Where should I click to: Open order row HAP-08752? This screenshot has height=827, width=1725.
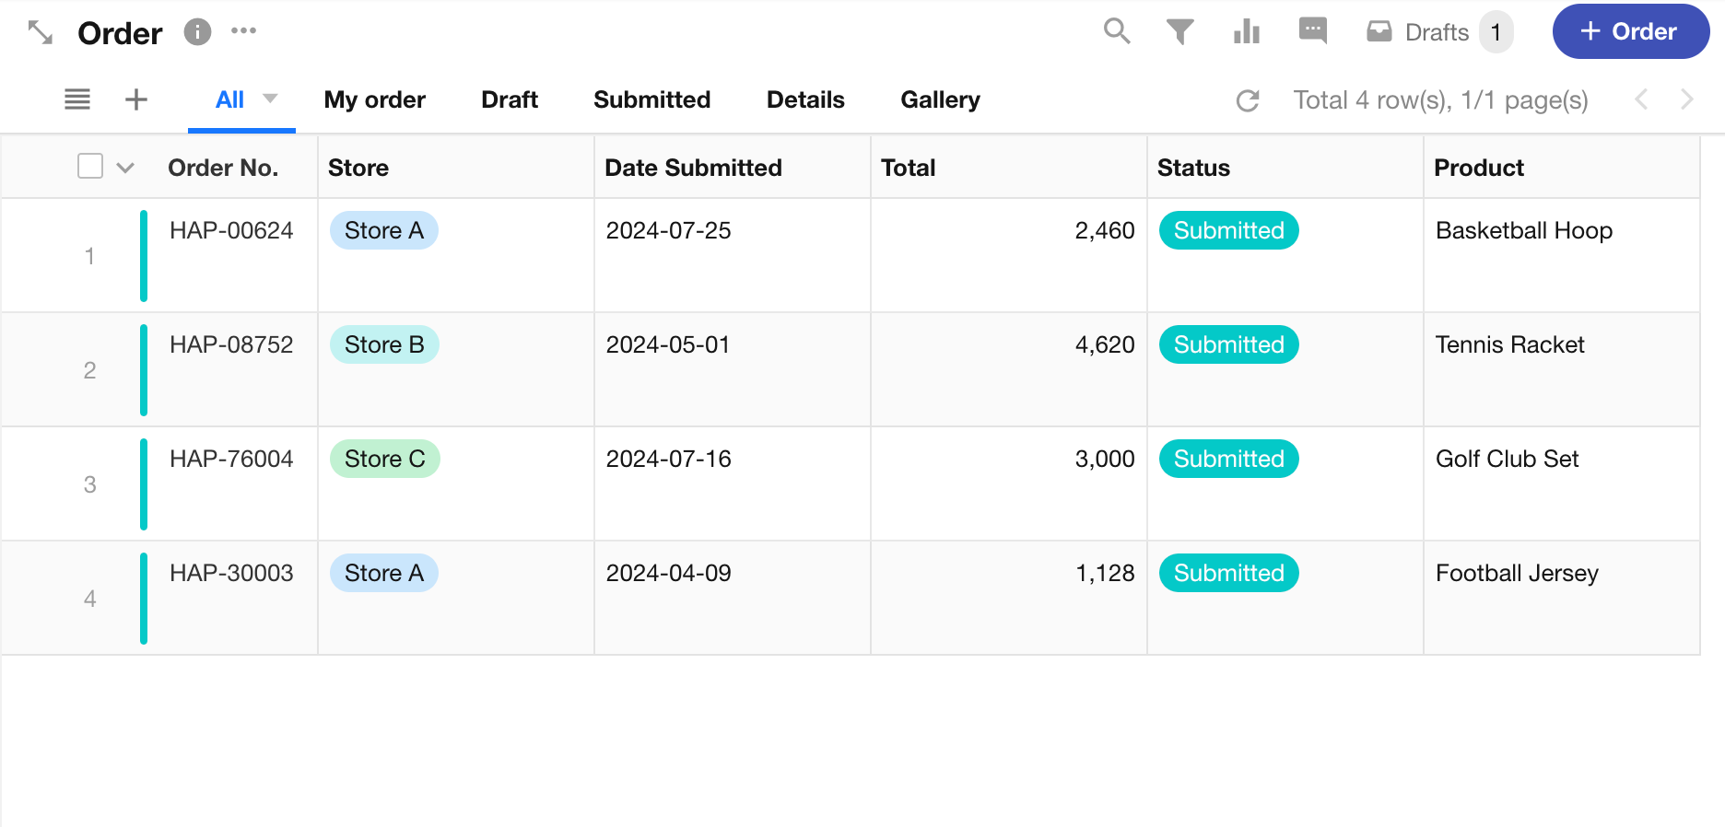(231, 344)
